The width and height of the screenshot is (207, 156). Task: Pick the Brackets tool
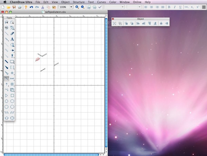click(12, 67)
